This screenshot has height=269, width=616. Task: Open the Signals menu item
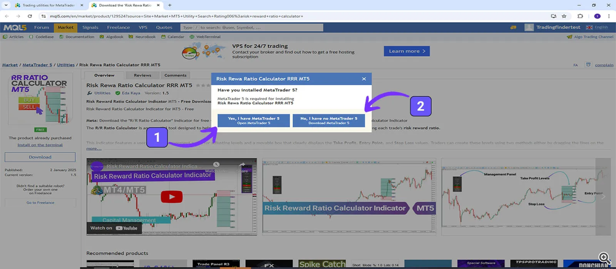click(90, 27)
